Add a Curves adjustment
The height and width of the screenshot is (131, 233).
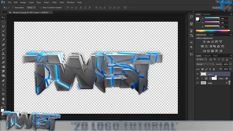tap(213, 42)
